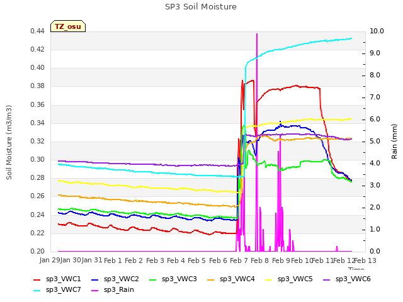Click the Jan 29 x-axis tick label

(x=50, y=260)
